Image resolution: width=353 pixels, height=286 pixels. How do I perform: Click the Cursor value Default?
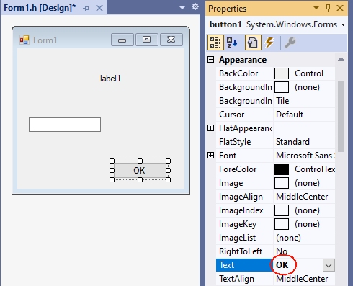click(x=290, y=115)
